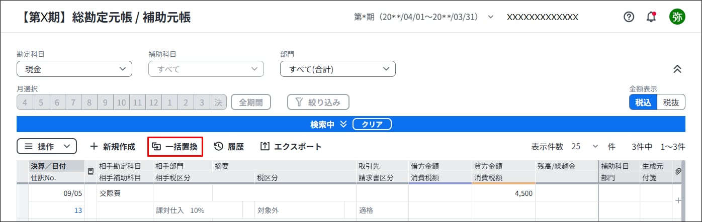Click the 決算／日付 column header
Image resolution: width=702 pixels, height=222 pixels.
(57, 166)
